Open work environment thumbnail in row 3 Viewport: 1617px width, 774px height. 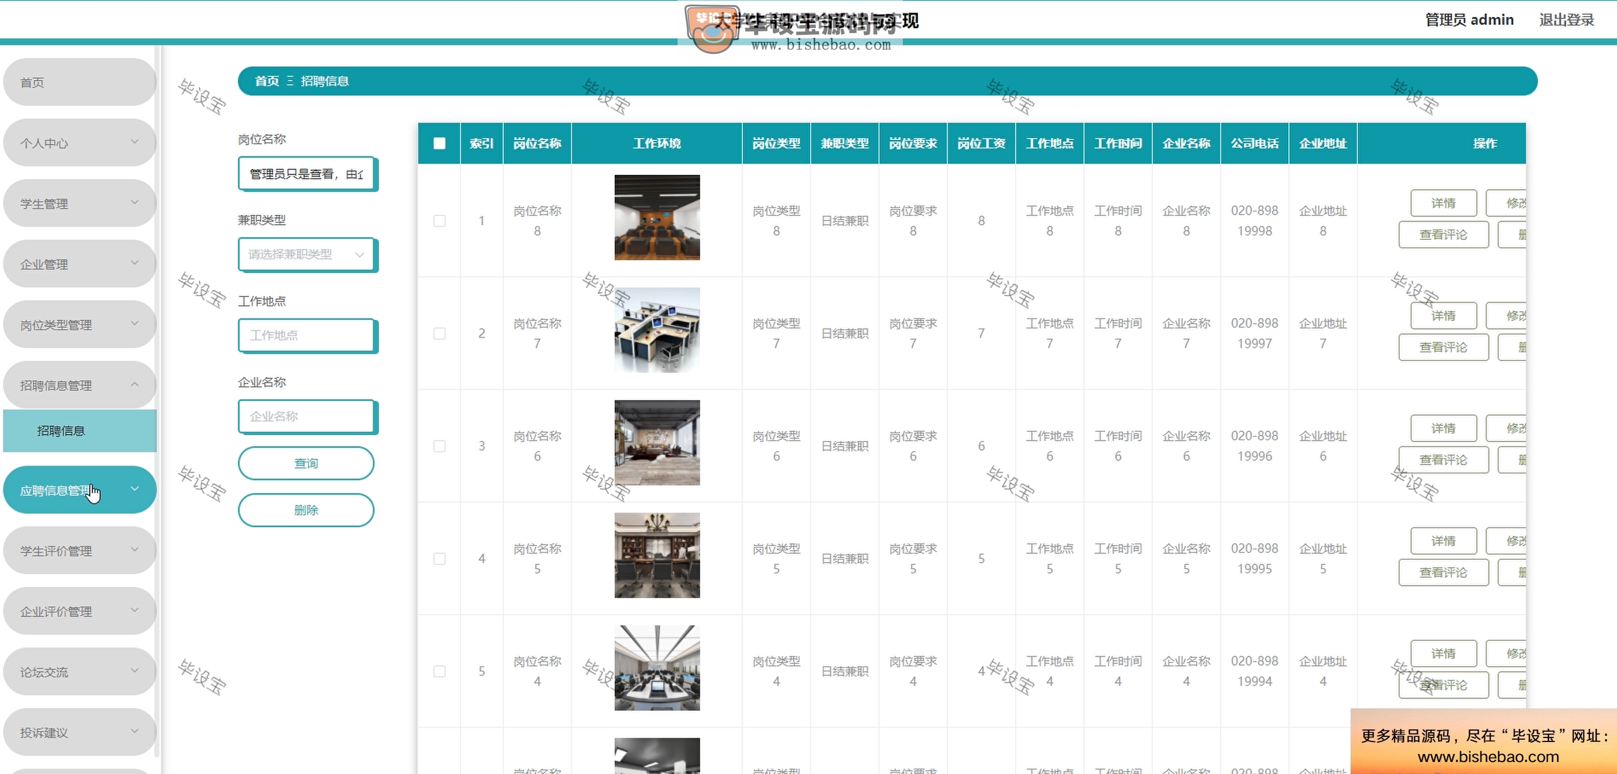656,442
